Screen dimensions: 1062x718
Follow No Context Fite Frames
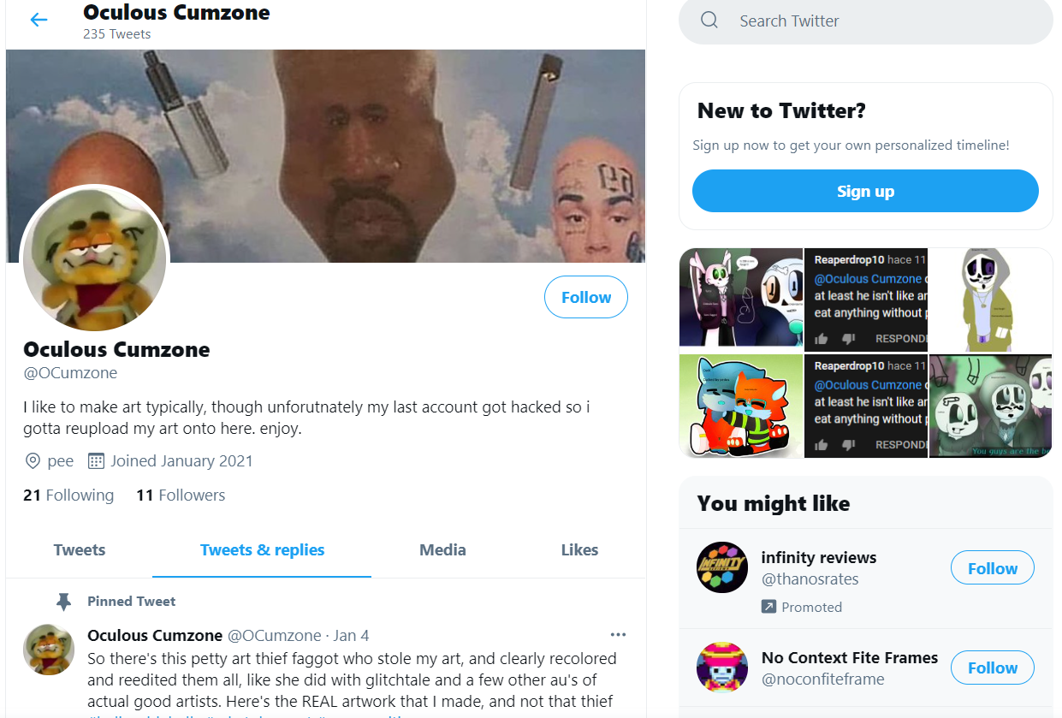tap(993, 668)
